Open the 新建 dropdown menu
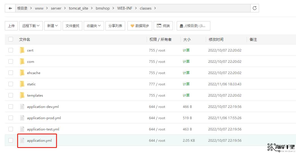296x153 pixels. pos(52,26)
